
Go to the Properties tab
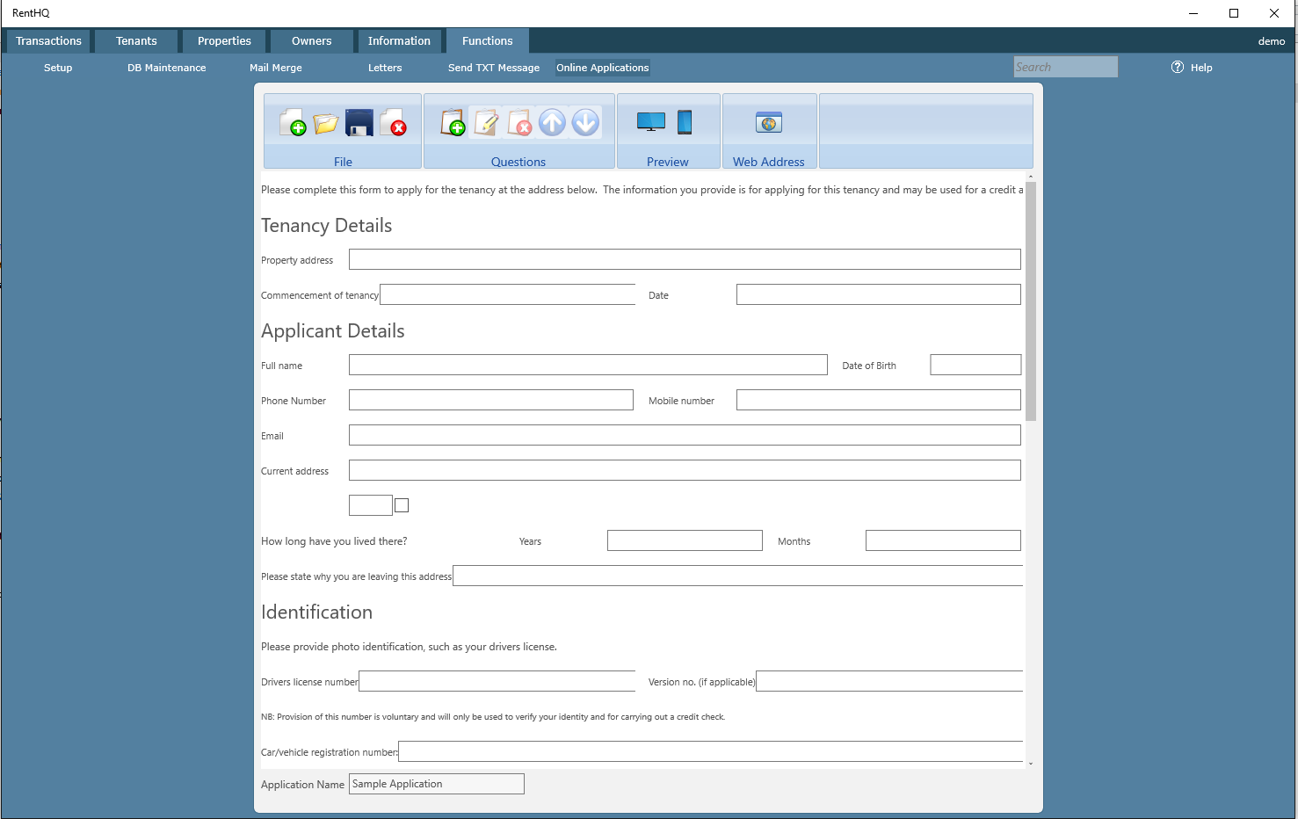(224, 41)
